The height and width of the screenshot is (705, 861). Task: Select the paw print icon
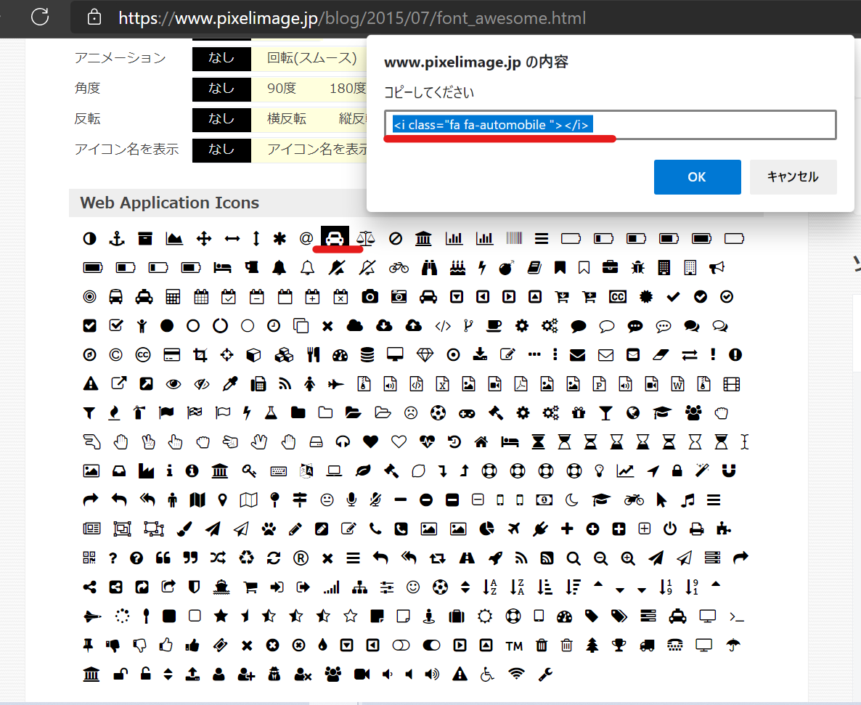[269, 529]
